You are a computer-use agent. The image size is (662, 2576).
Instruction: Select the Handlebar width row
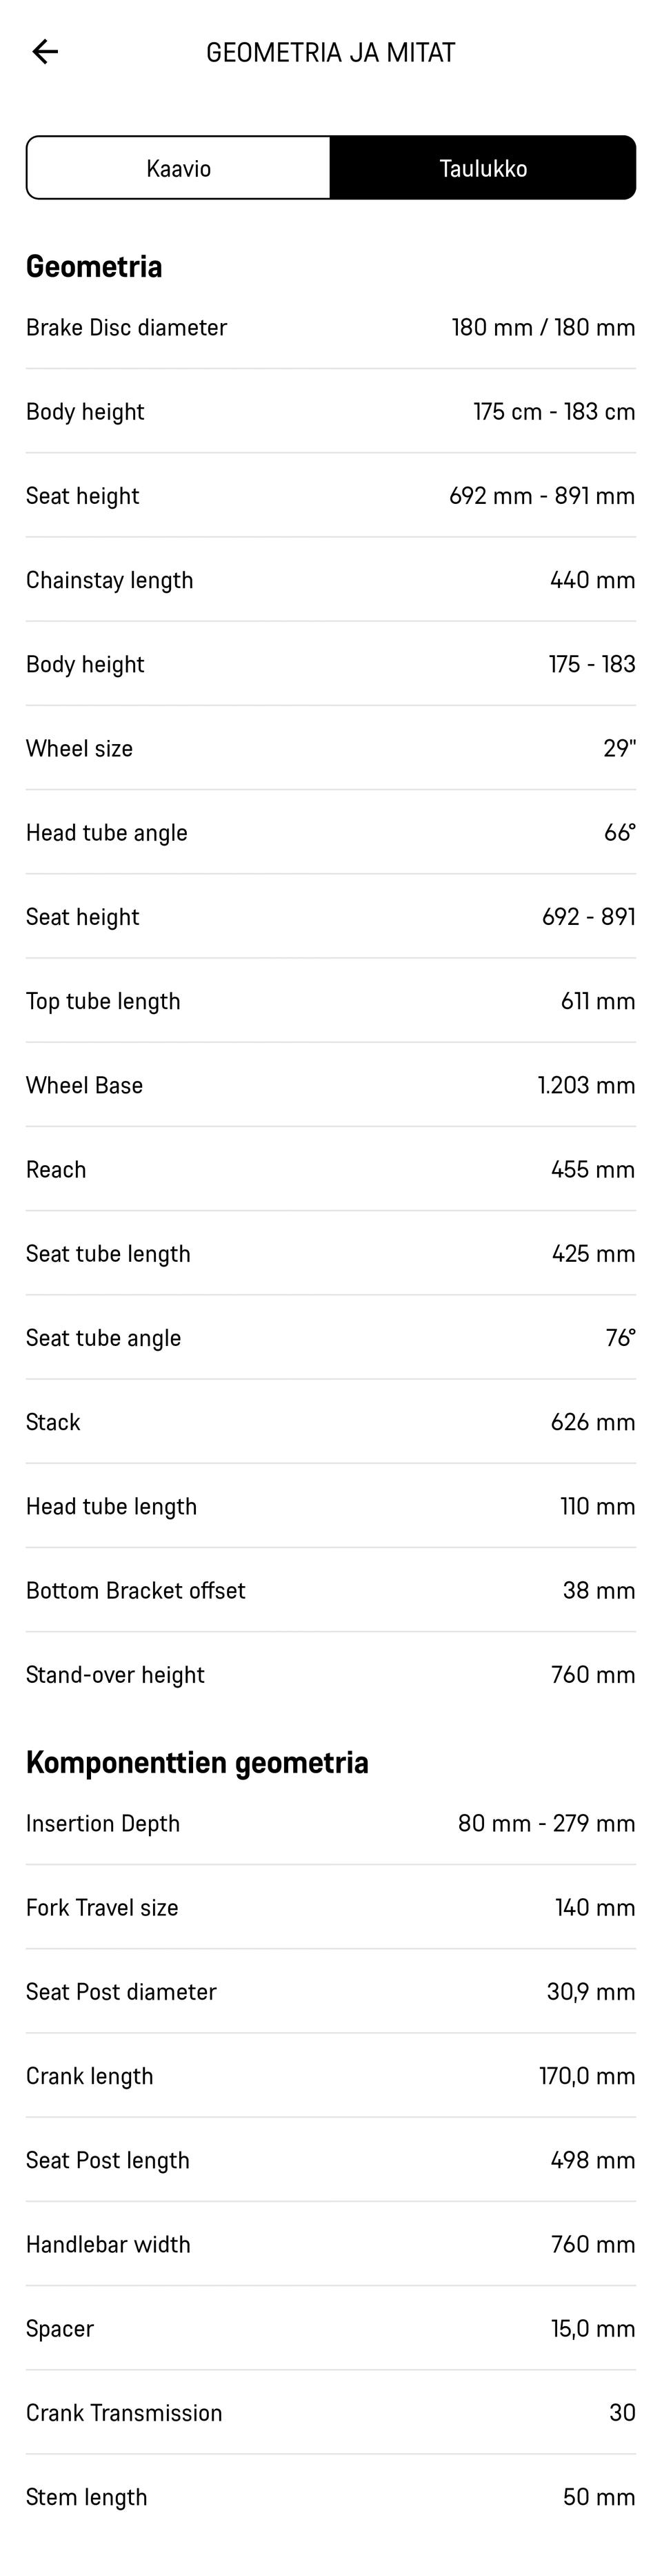(330, 2244)
